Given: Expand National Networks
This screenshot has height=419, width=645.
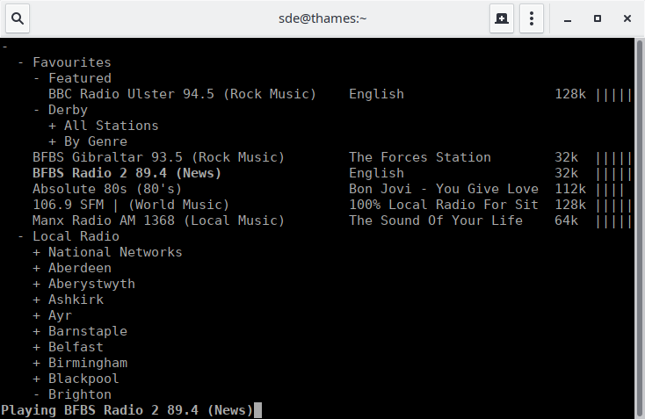Looking at the screenshot, I should [37, 252].
